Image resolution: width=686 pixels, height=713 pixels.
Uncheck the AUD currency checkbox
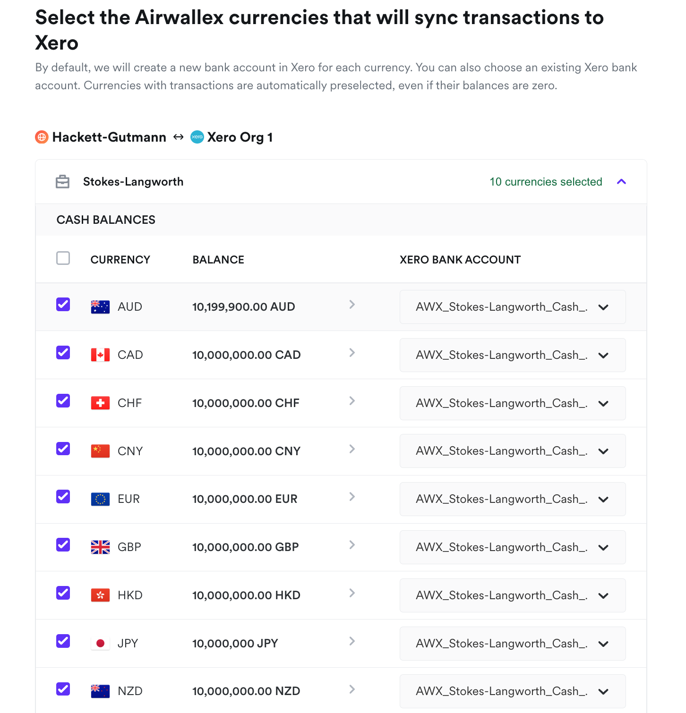(63, 305)
